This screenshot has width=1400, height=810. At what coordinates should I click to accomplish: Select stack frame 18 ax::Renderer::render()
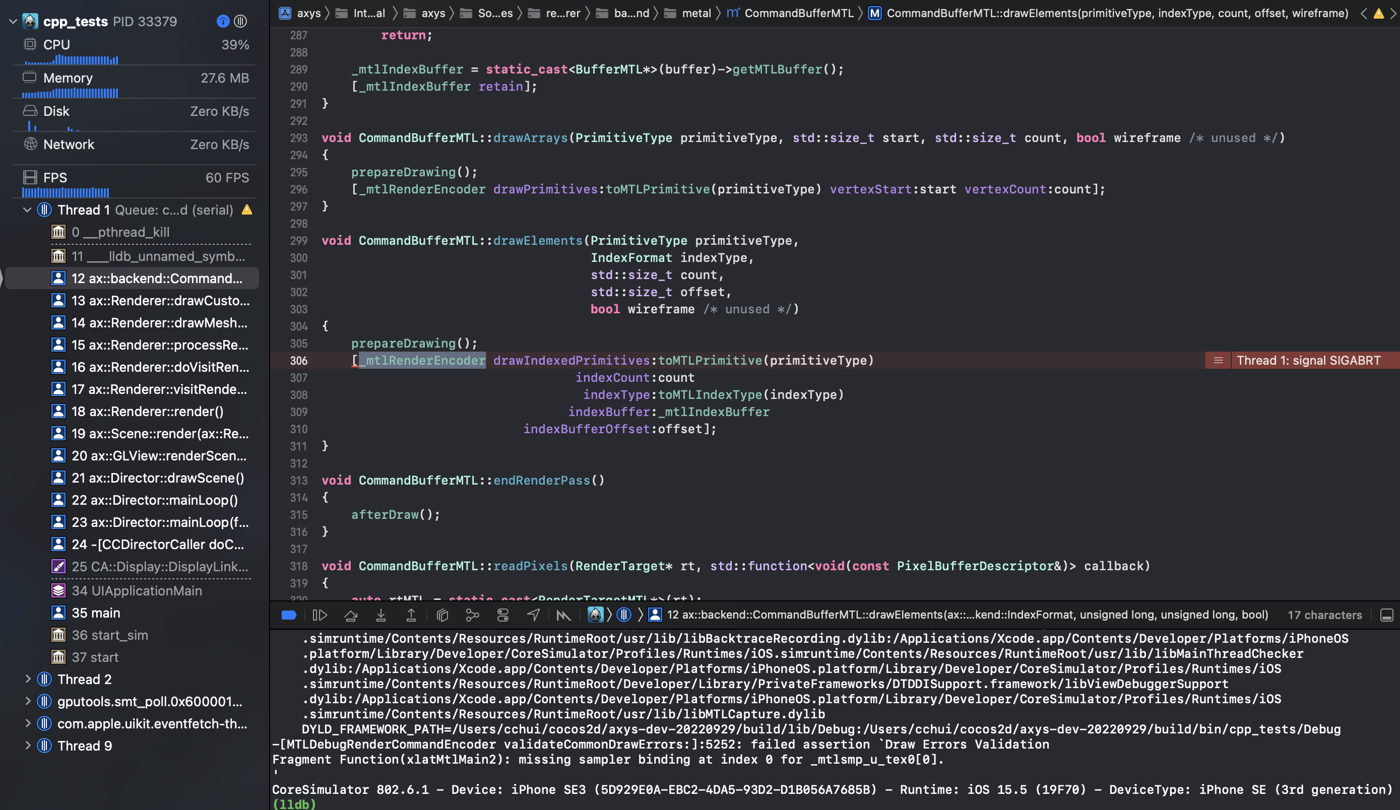pos(147,412)
